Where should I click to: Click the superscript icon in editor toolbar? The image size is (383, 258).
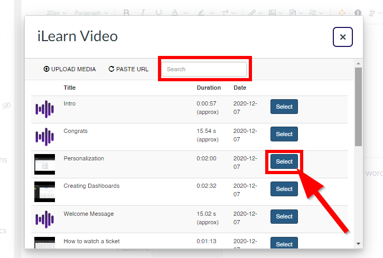pyautogui.click(x=225, y=13)
